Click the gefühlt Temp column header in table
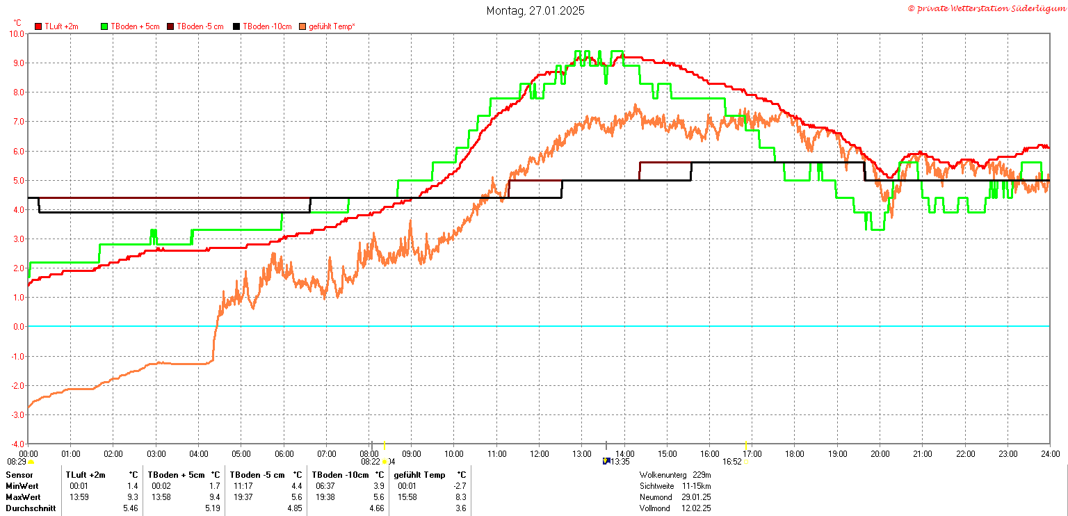This screenshot has width=1068, height=516. [x=419, y=475]
